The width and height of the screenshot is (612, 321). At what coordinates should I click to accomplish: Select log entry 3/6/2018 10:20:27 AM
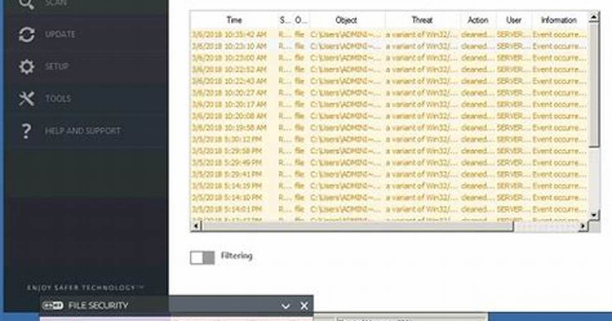[x=389, y=93]
